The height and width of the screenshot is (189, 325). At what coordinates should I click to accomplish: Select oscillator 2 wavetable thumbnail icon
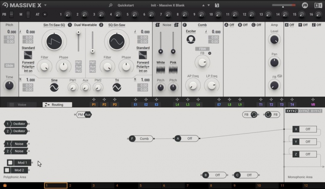click(143, 55)
